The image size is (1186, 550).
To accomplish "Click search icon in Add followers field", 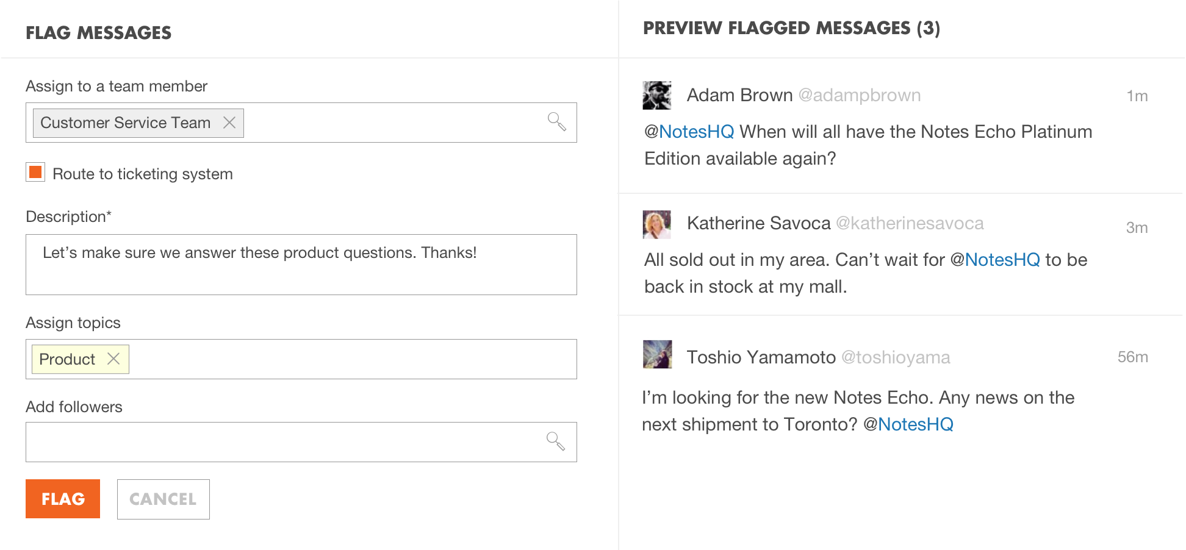I will click(555, 441).
